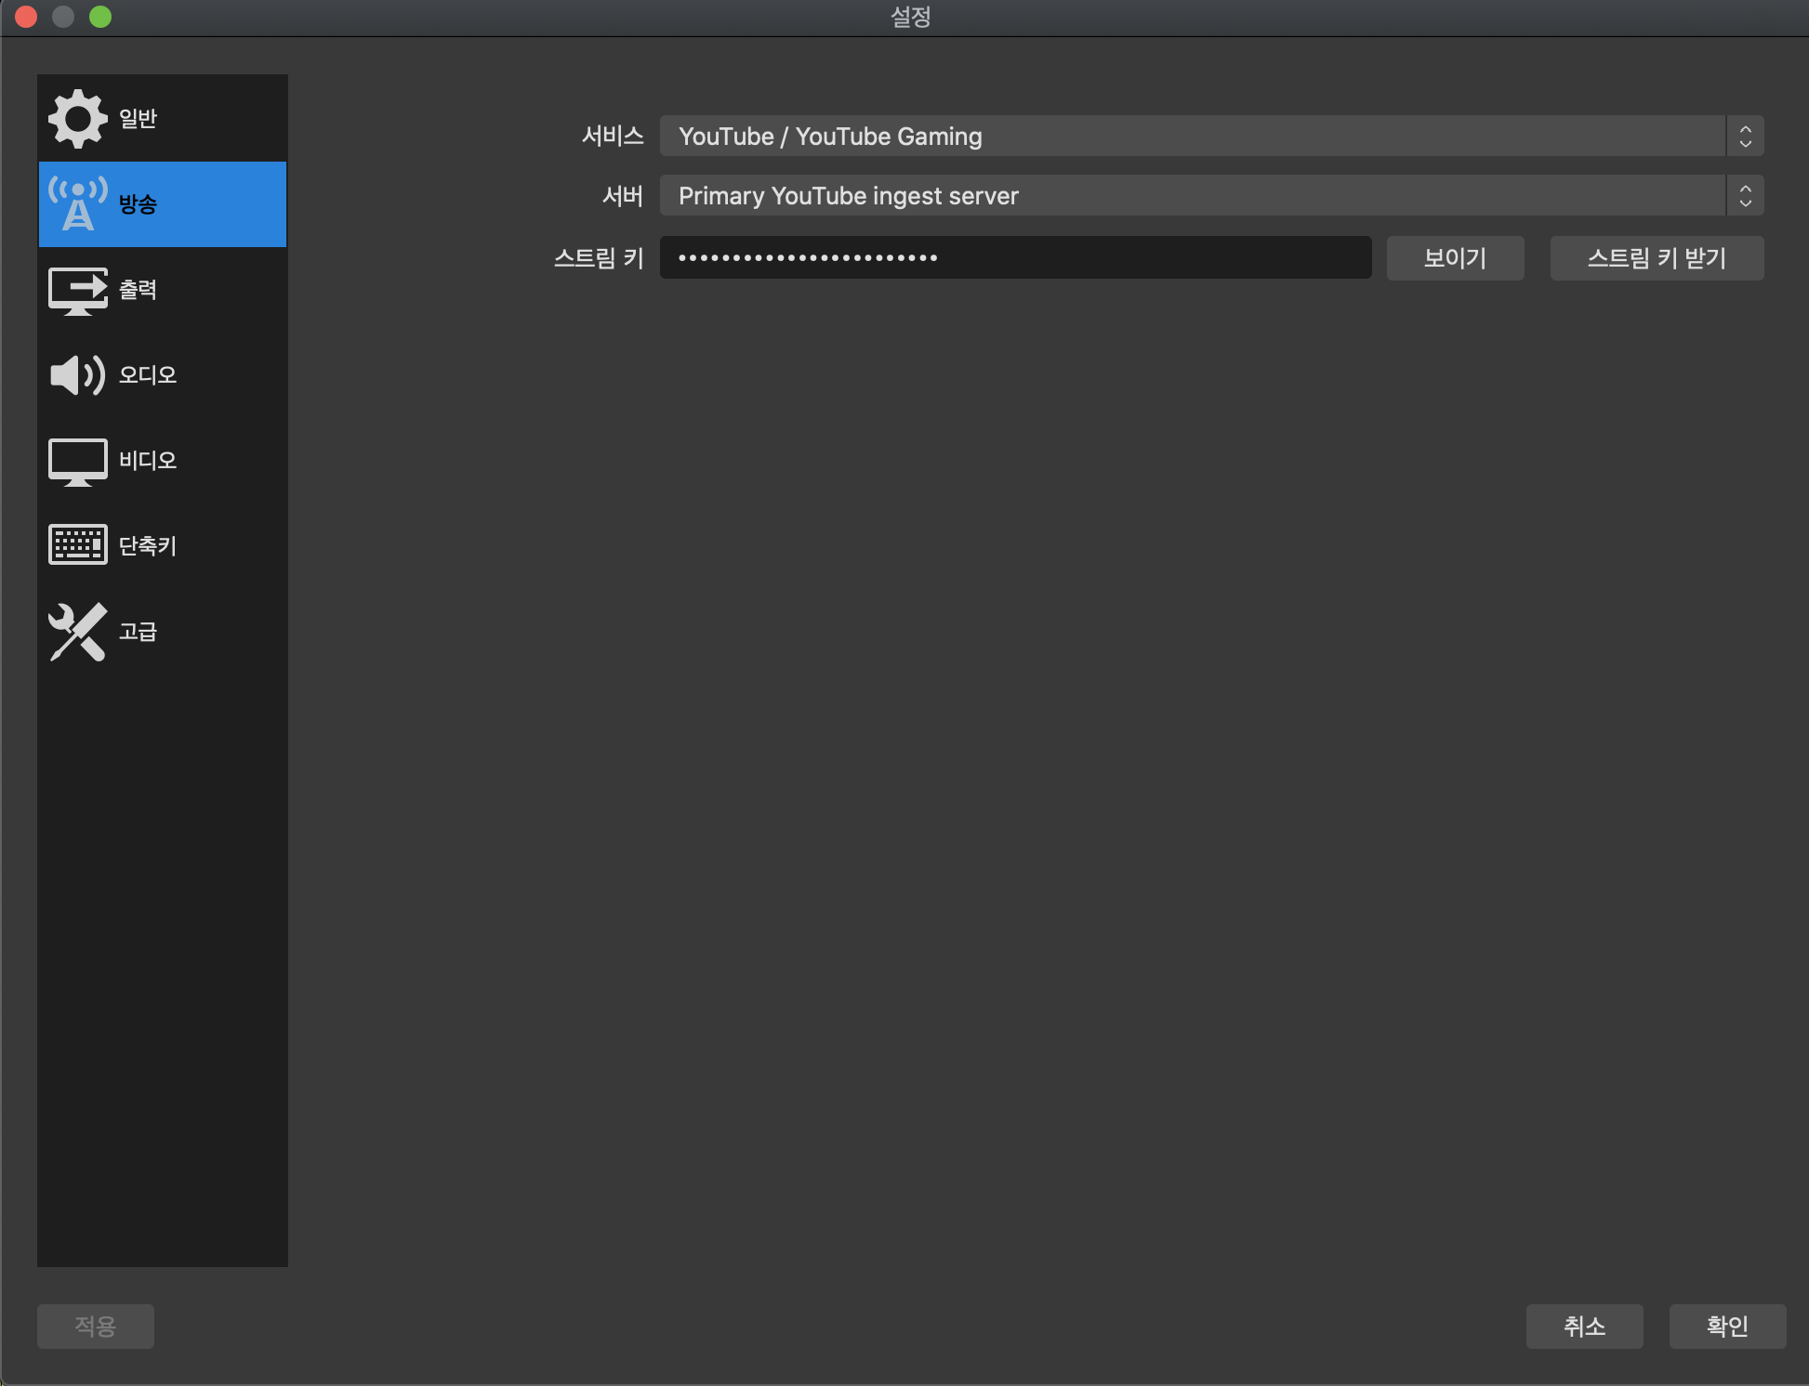
Task: Focus the stream key password field
Action: pyautogui.click(x=1015, y=257)
